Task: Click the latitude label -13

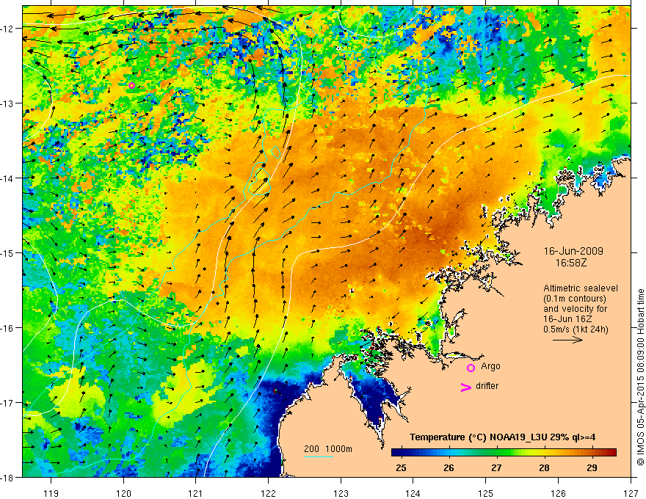Action: coord(8,103)
